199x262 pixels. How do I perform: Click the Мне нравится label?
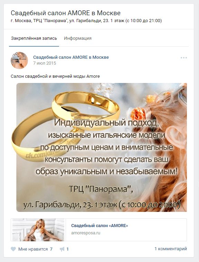click(x=33, y=249)
